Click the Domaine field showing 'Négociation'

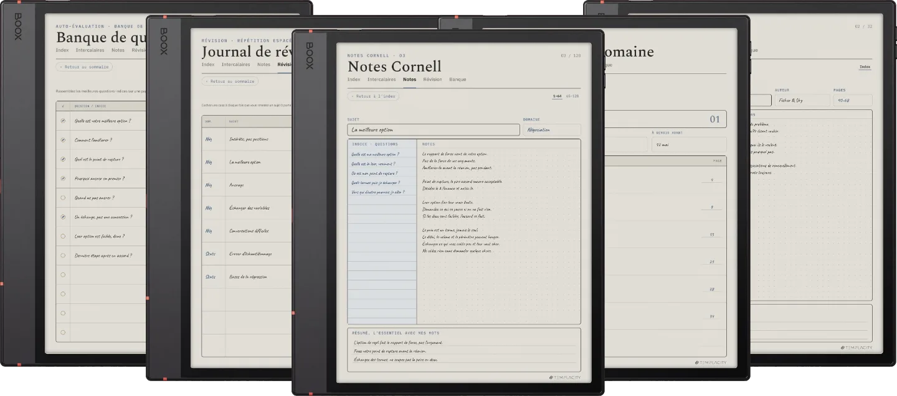552,130
